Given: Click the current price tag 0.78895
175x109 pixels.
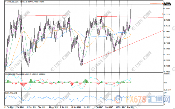Looking at the screenshot, I should coord(166,4).
